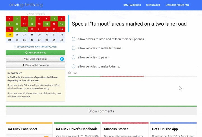Select 'allow vehicles to make U-turns' option
This screenshot has height=137, width=202.
coord(73,66)
